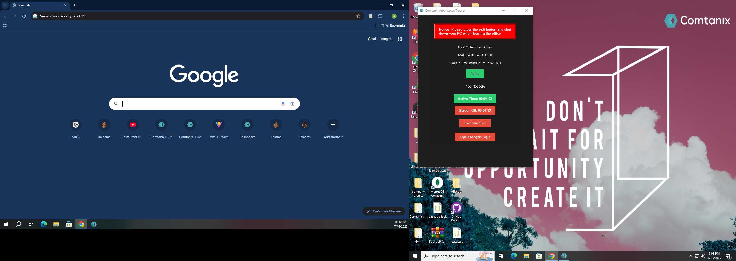This screenshot has height=261, width=736.
Task: Click the Comtanix Attendance Tracker title text
Action: click(445, 10)
